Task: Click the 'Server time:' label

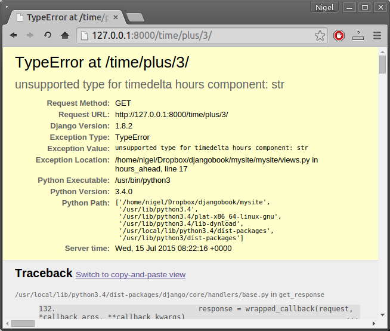Action: [x=87, y=249]
